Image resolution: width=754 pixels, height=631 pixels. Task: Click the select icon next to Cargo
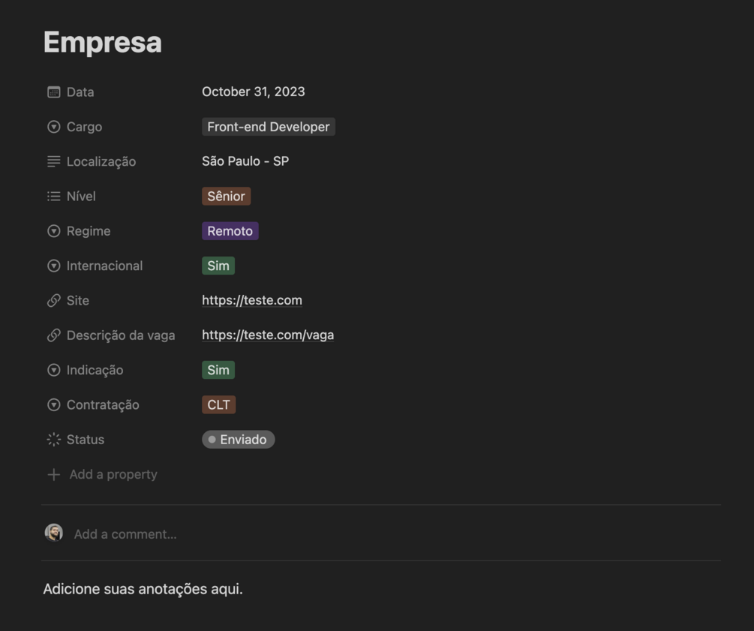54,127
